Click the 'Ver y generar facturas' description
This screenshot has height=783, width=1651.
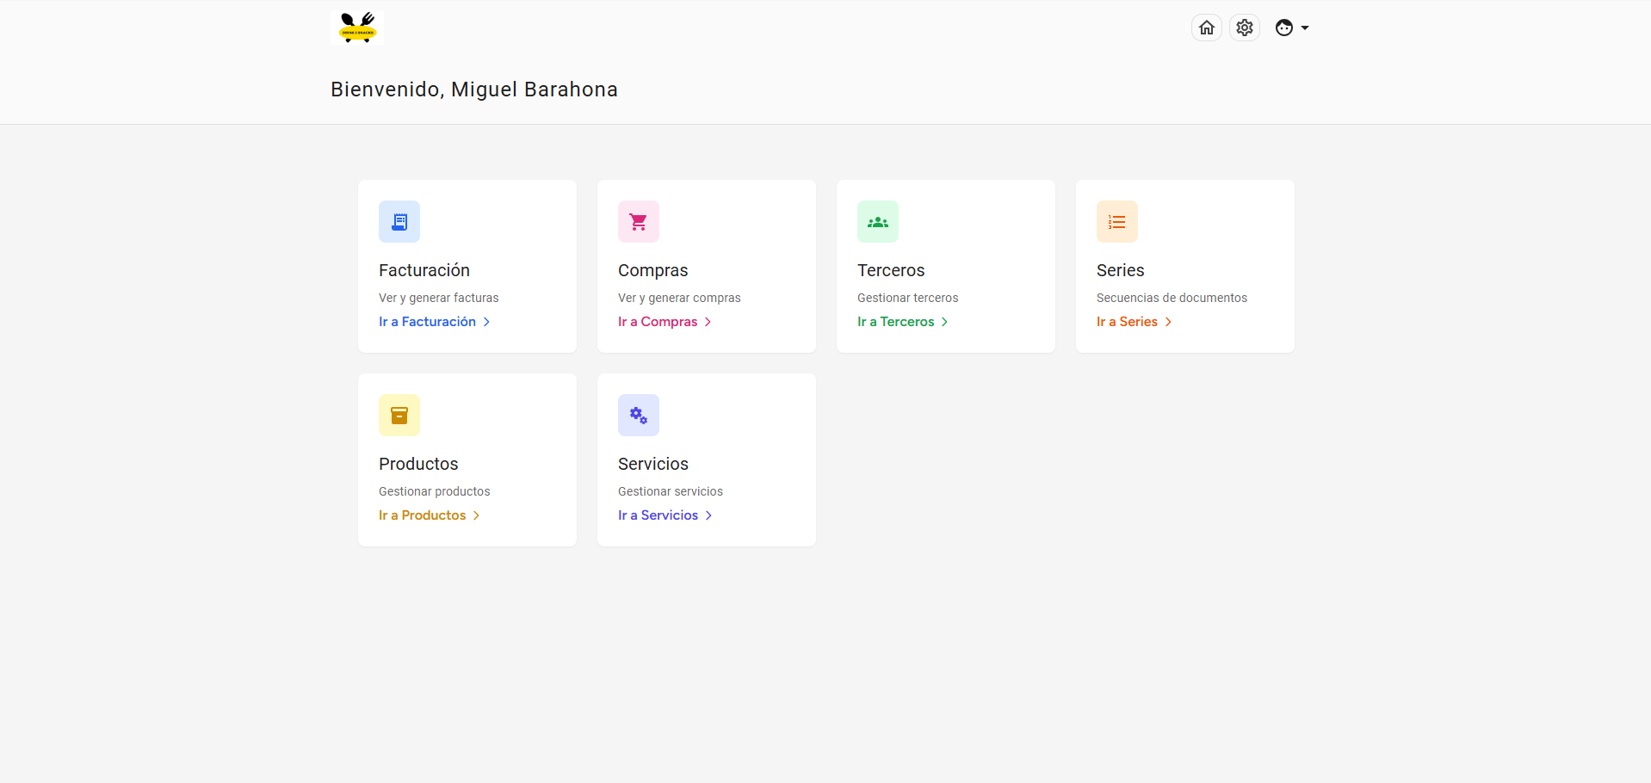(x=439, y=298)
